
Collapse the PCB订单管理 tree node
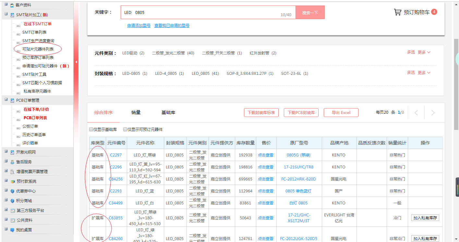pyautogui.click(x=6, y=100)
